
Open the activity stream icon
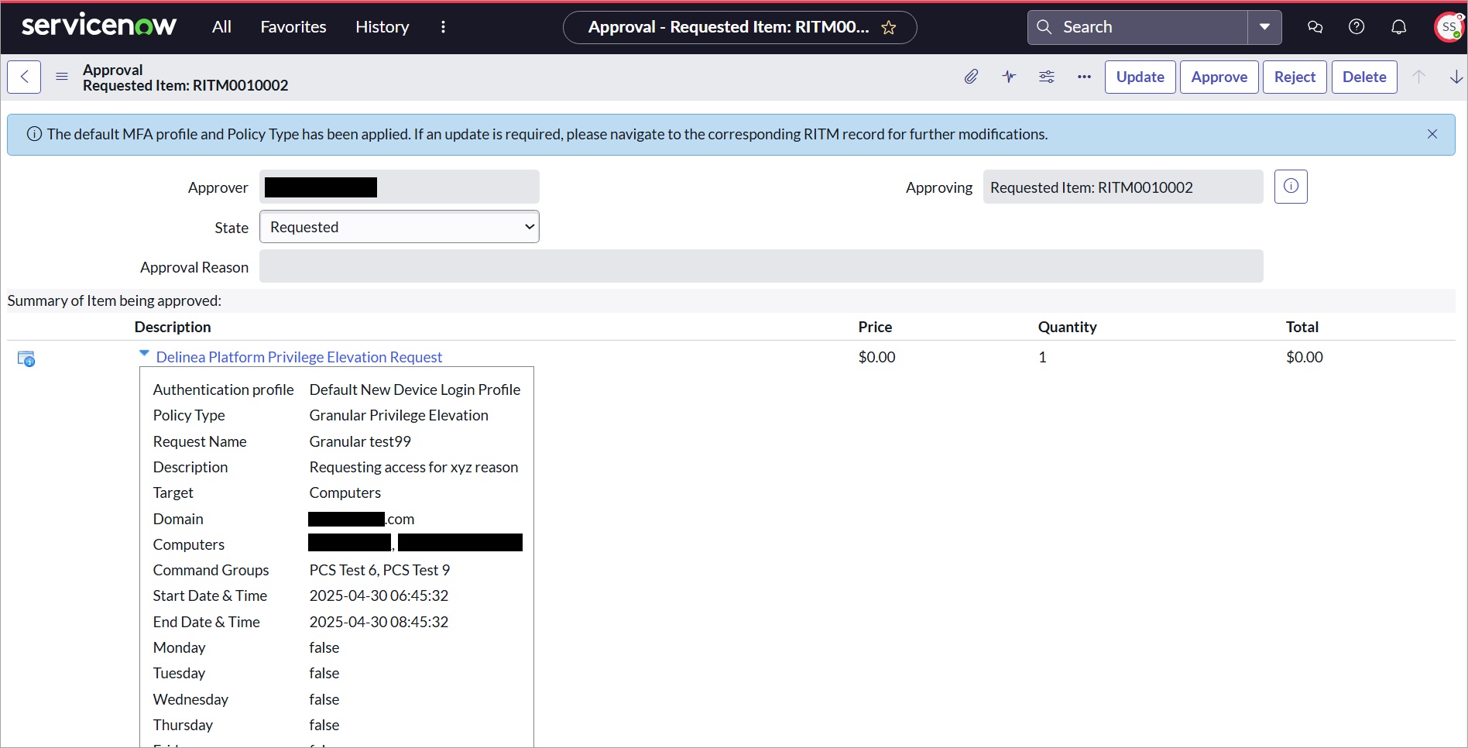[x=1009, y=77]
